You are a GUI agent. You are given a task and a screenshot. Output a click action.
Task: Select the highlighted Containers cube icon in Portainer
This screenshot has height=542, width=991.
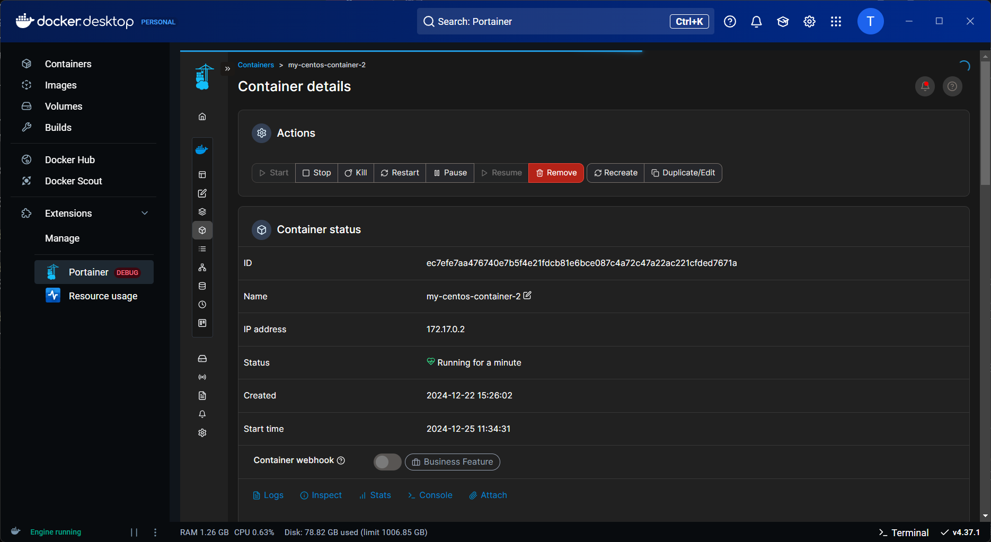point(202,230)
